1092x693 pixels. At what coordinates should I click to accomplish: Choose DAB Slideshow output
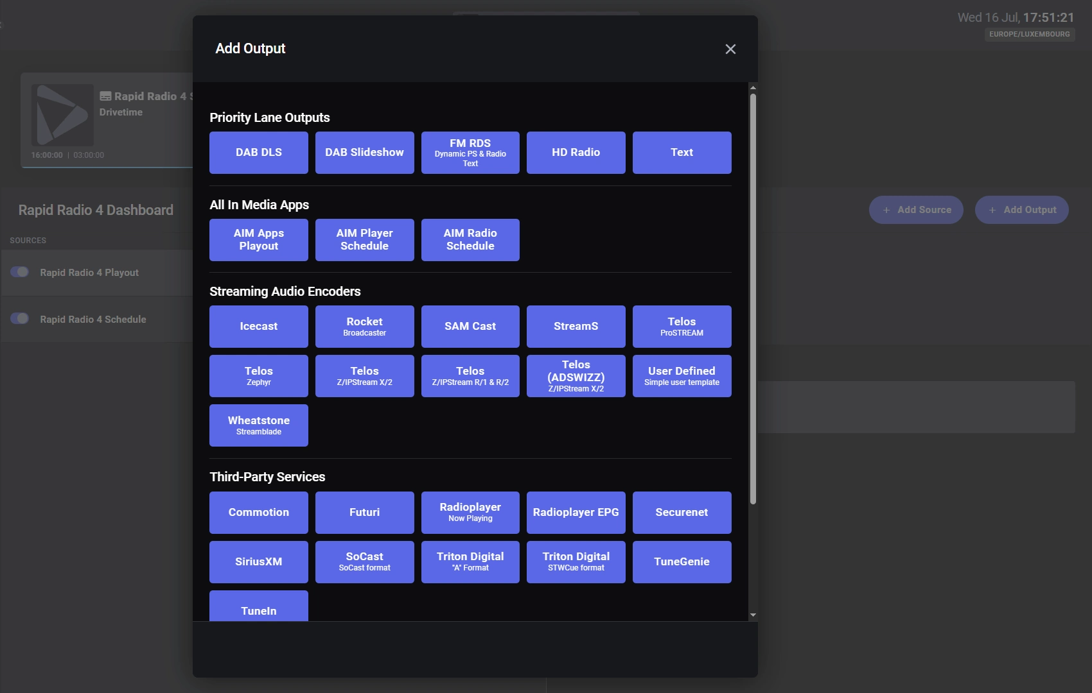click(365, 153)
